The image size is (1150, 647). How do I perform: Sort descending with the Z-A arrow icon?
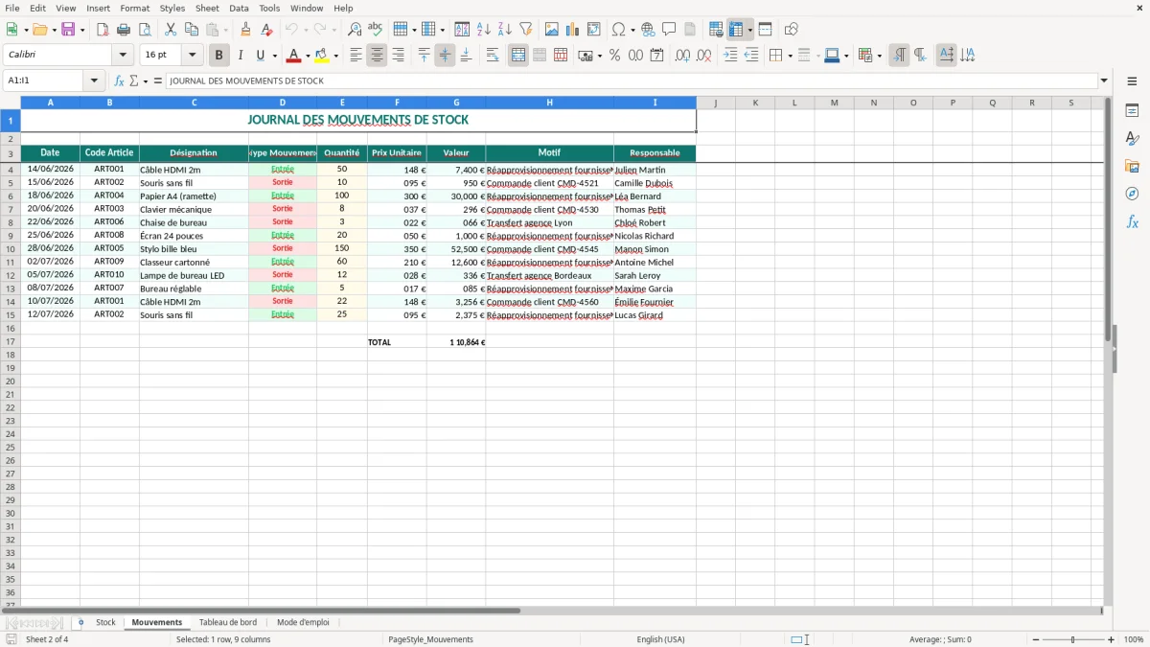pos(505,30)
